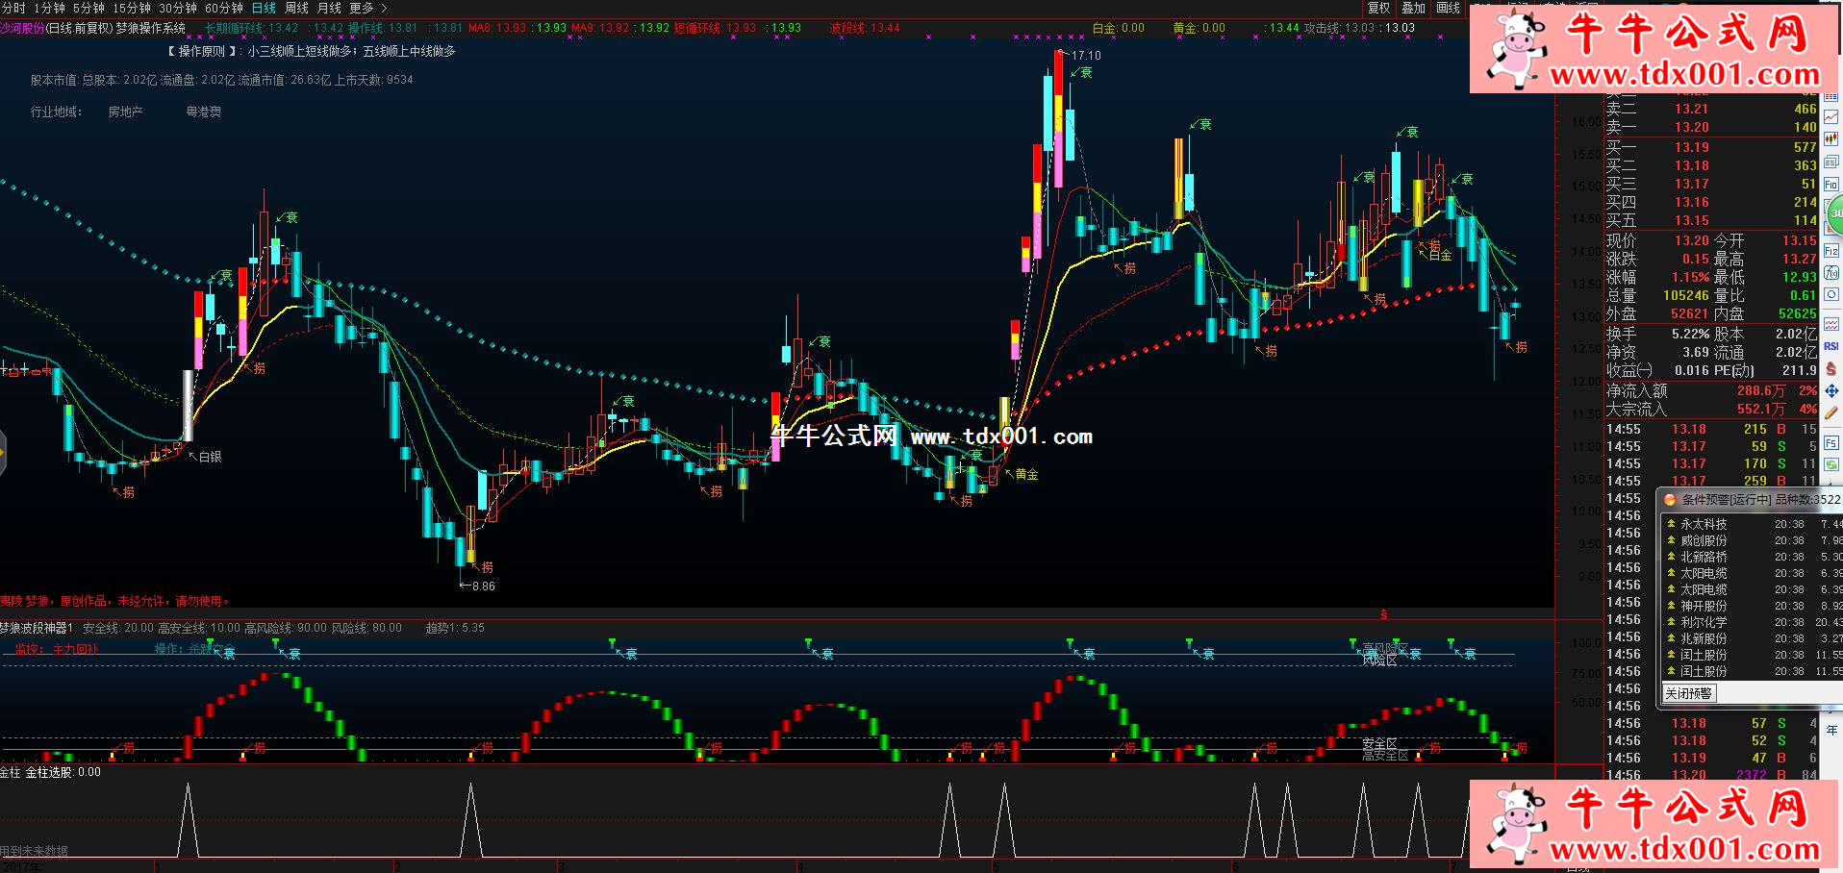Click the 条件预警 alert window title
1843x873 pixels.
click(x=1760, y=500)
